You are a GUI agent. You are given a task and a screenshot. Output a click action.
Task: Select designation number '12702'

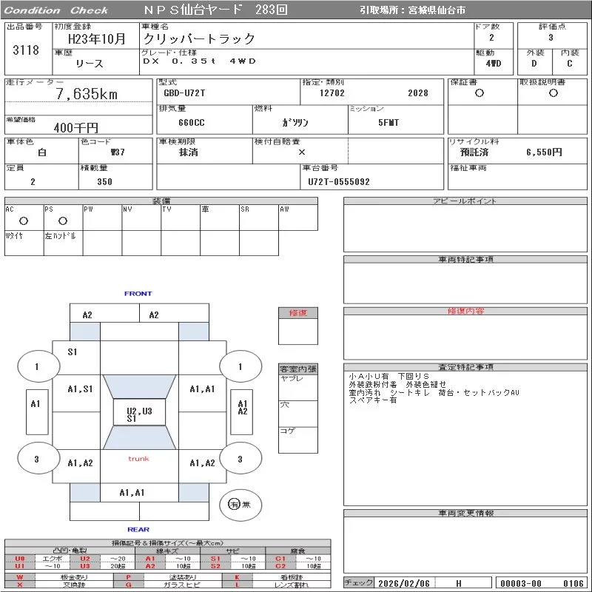pos(332,93)
